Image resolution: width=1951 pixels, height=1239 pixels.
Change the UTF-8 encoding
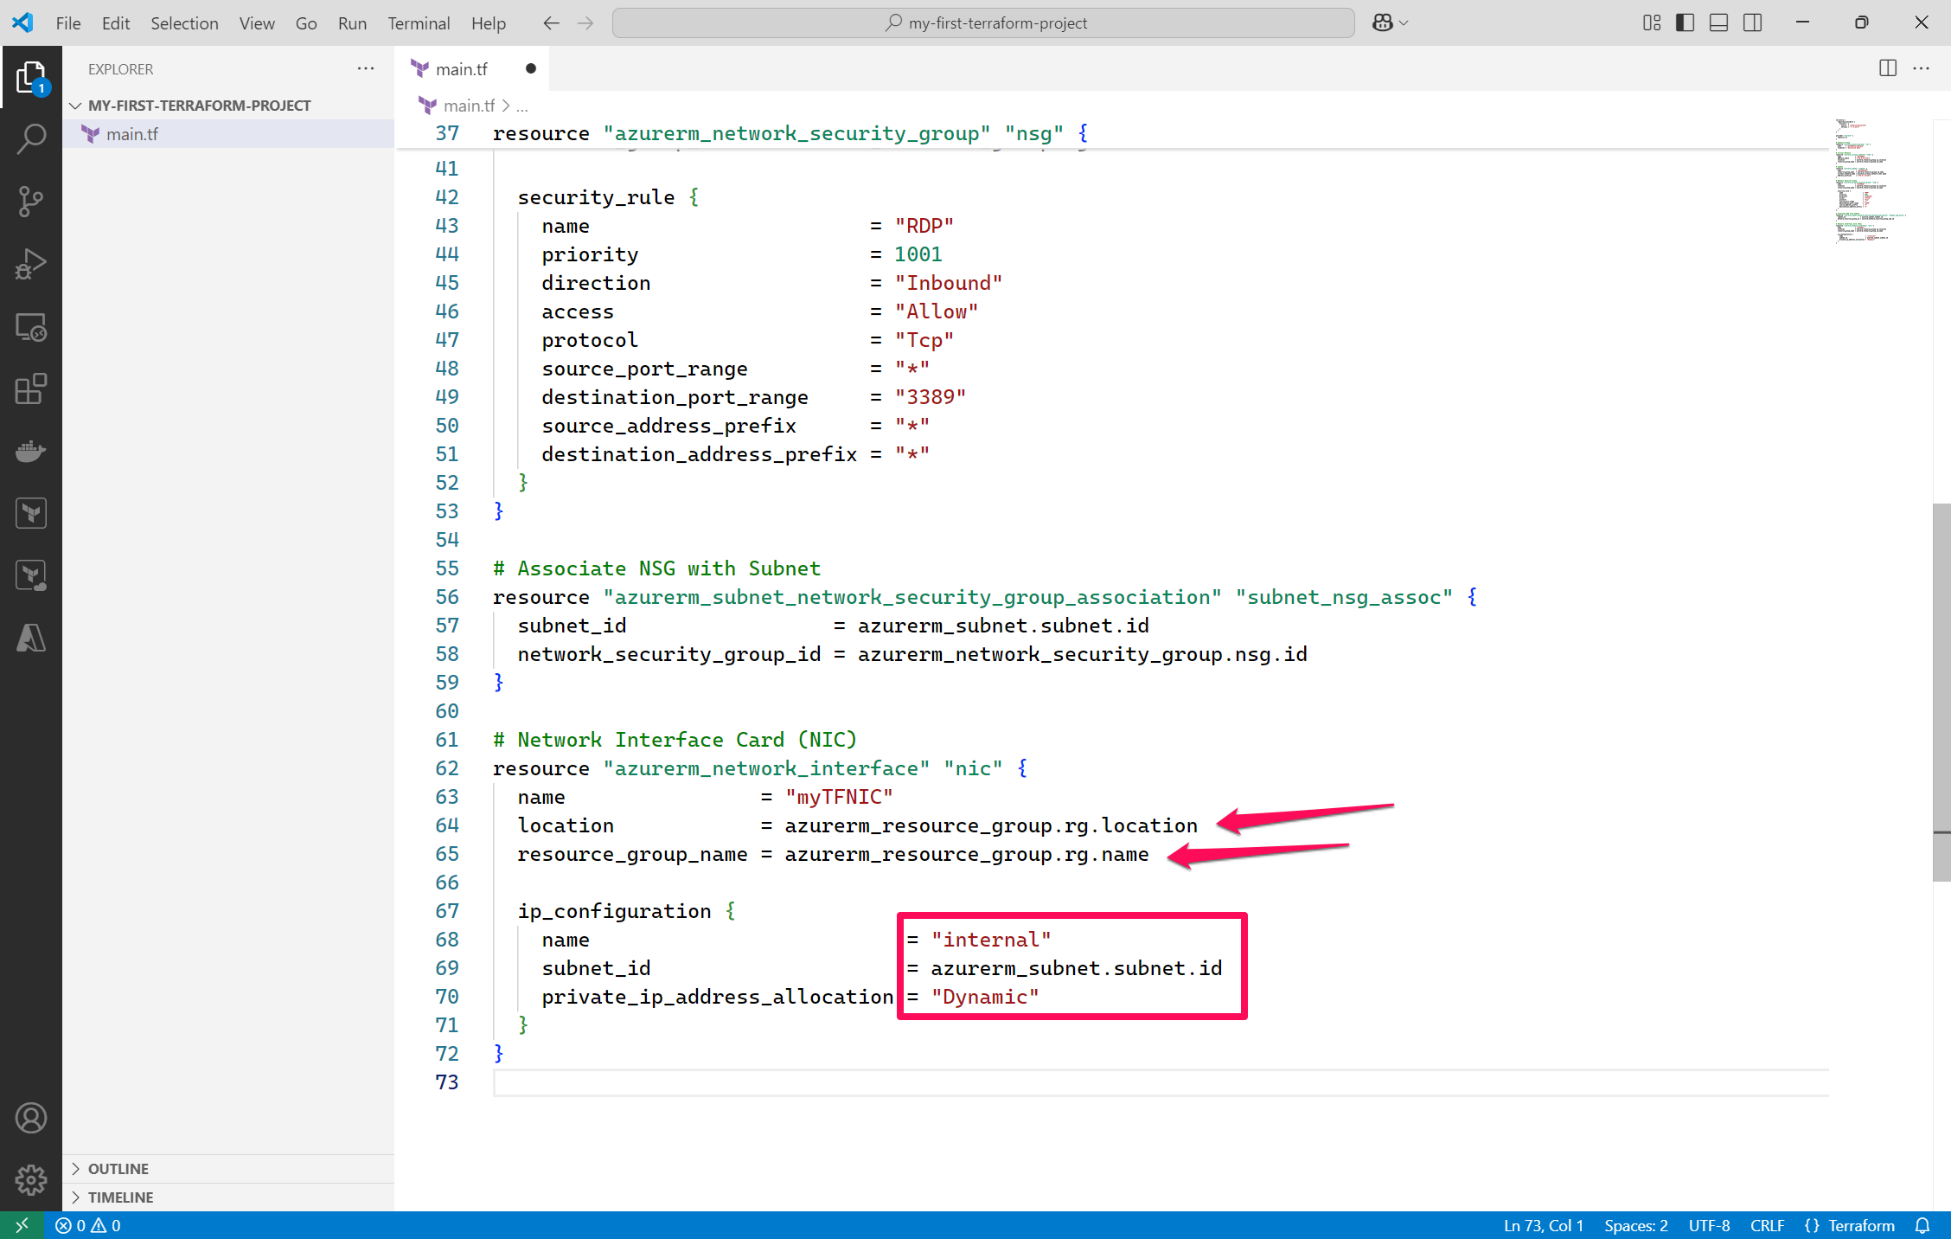1709,1225
